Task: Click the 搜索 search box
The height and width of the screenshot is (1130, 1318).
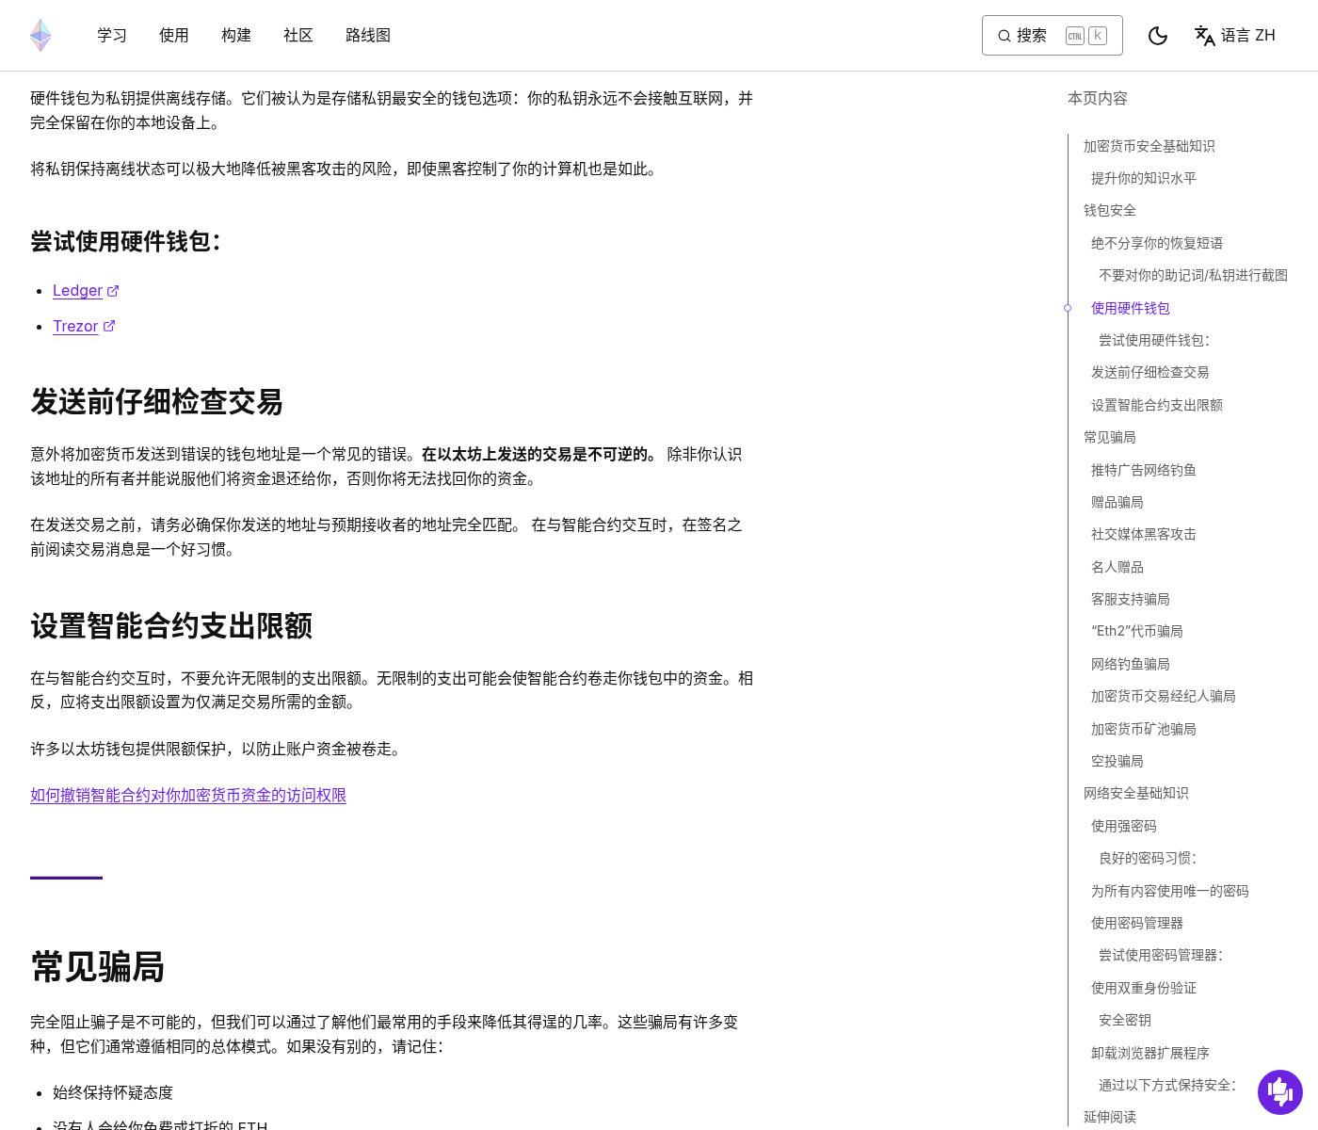Action: (x=1053, y=36)
